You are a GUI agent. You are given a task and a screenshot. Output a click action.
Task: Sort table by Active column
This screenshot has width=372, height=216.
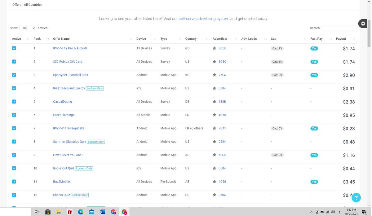[20, 39]
